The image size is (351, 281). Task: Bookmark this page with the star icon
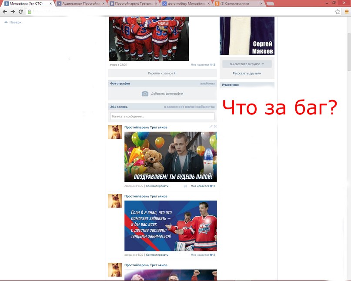point(338,12)
